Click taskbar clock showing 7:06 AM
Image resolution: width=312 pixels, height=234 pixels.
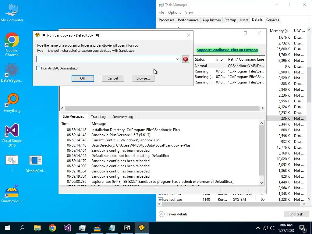(286, 228)
